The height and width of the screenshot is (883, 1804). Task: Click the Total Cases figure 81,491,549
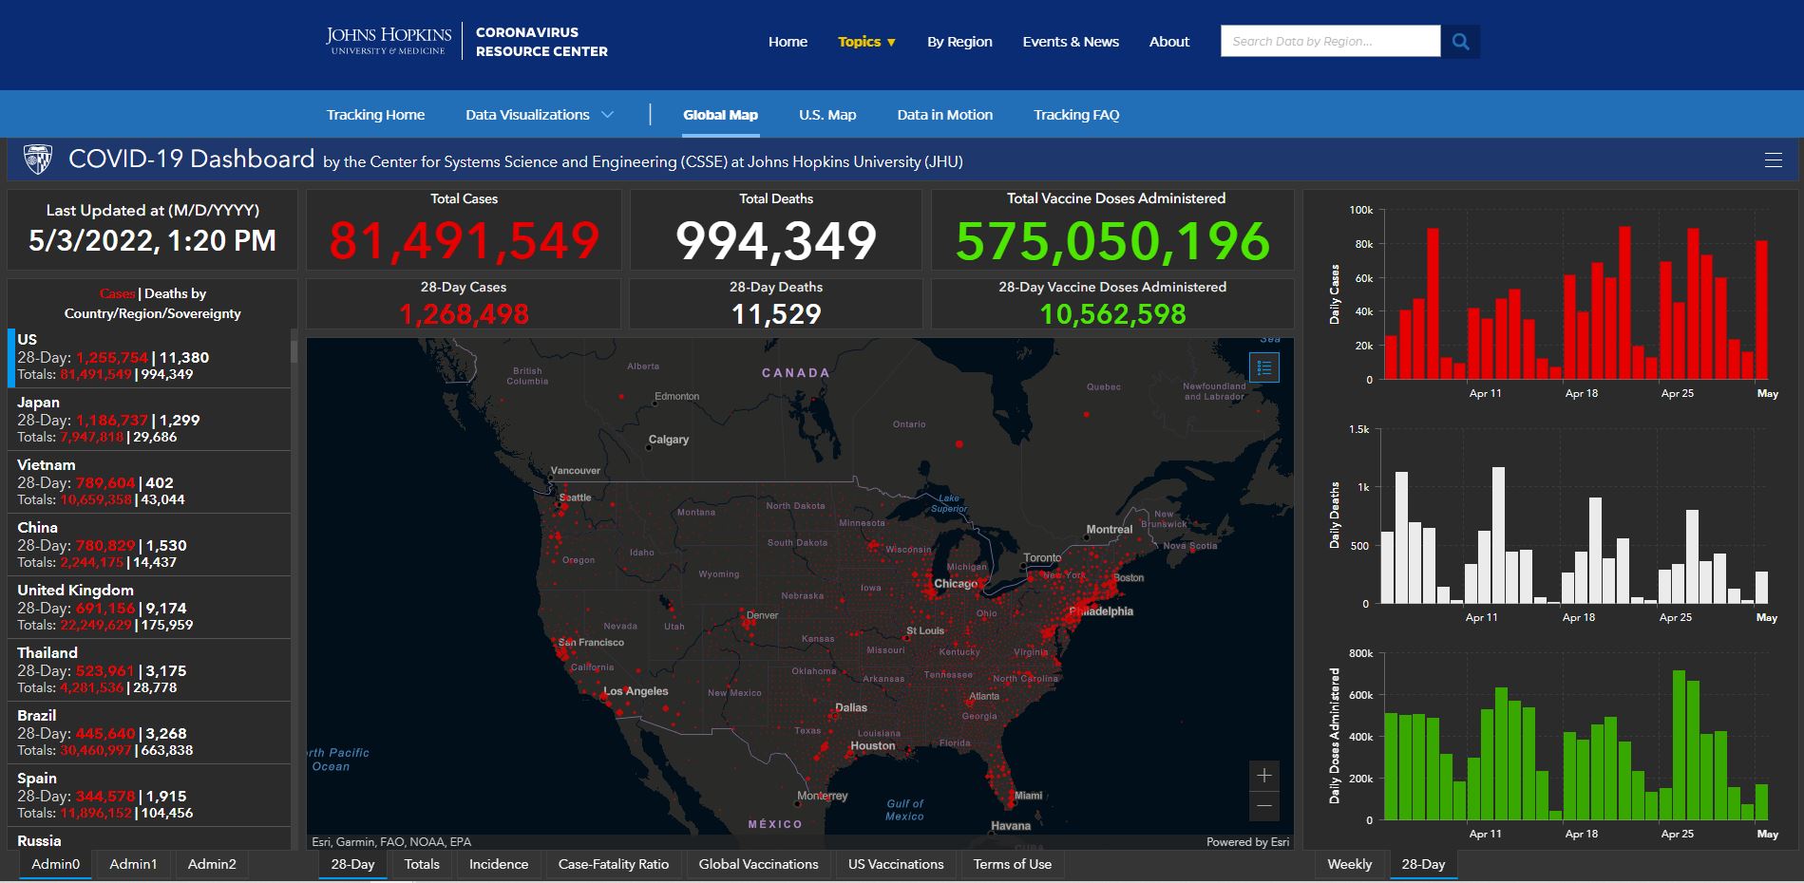pyautogui.click(x=465, y=240)
